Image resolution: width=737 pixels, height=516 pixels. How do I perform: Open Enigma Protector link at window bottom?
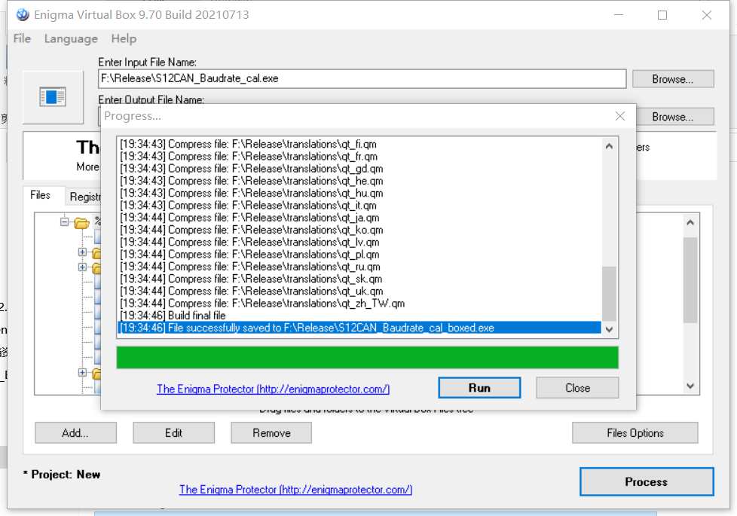pyautogui.click(x=295, y=489)
